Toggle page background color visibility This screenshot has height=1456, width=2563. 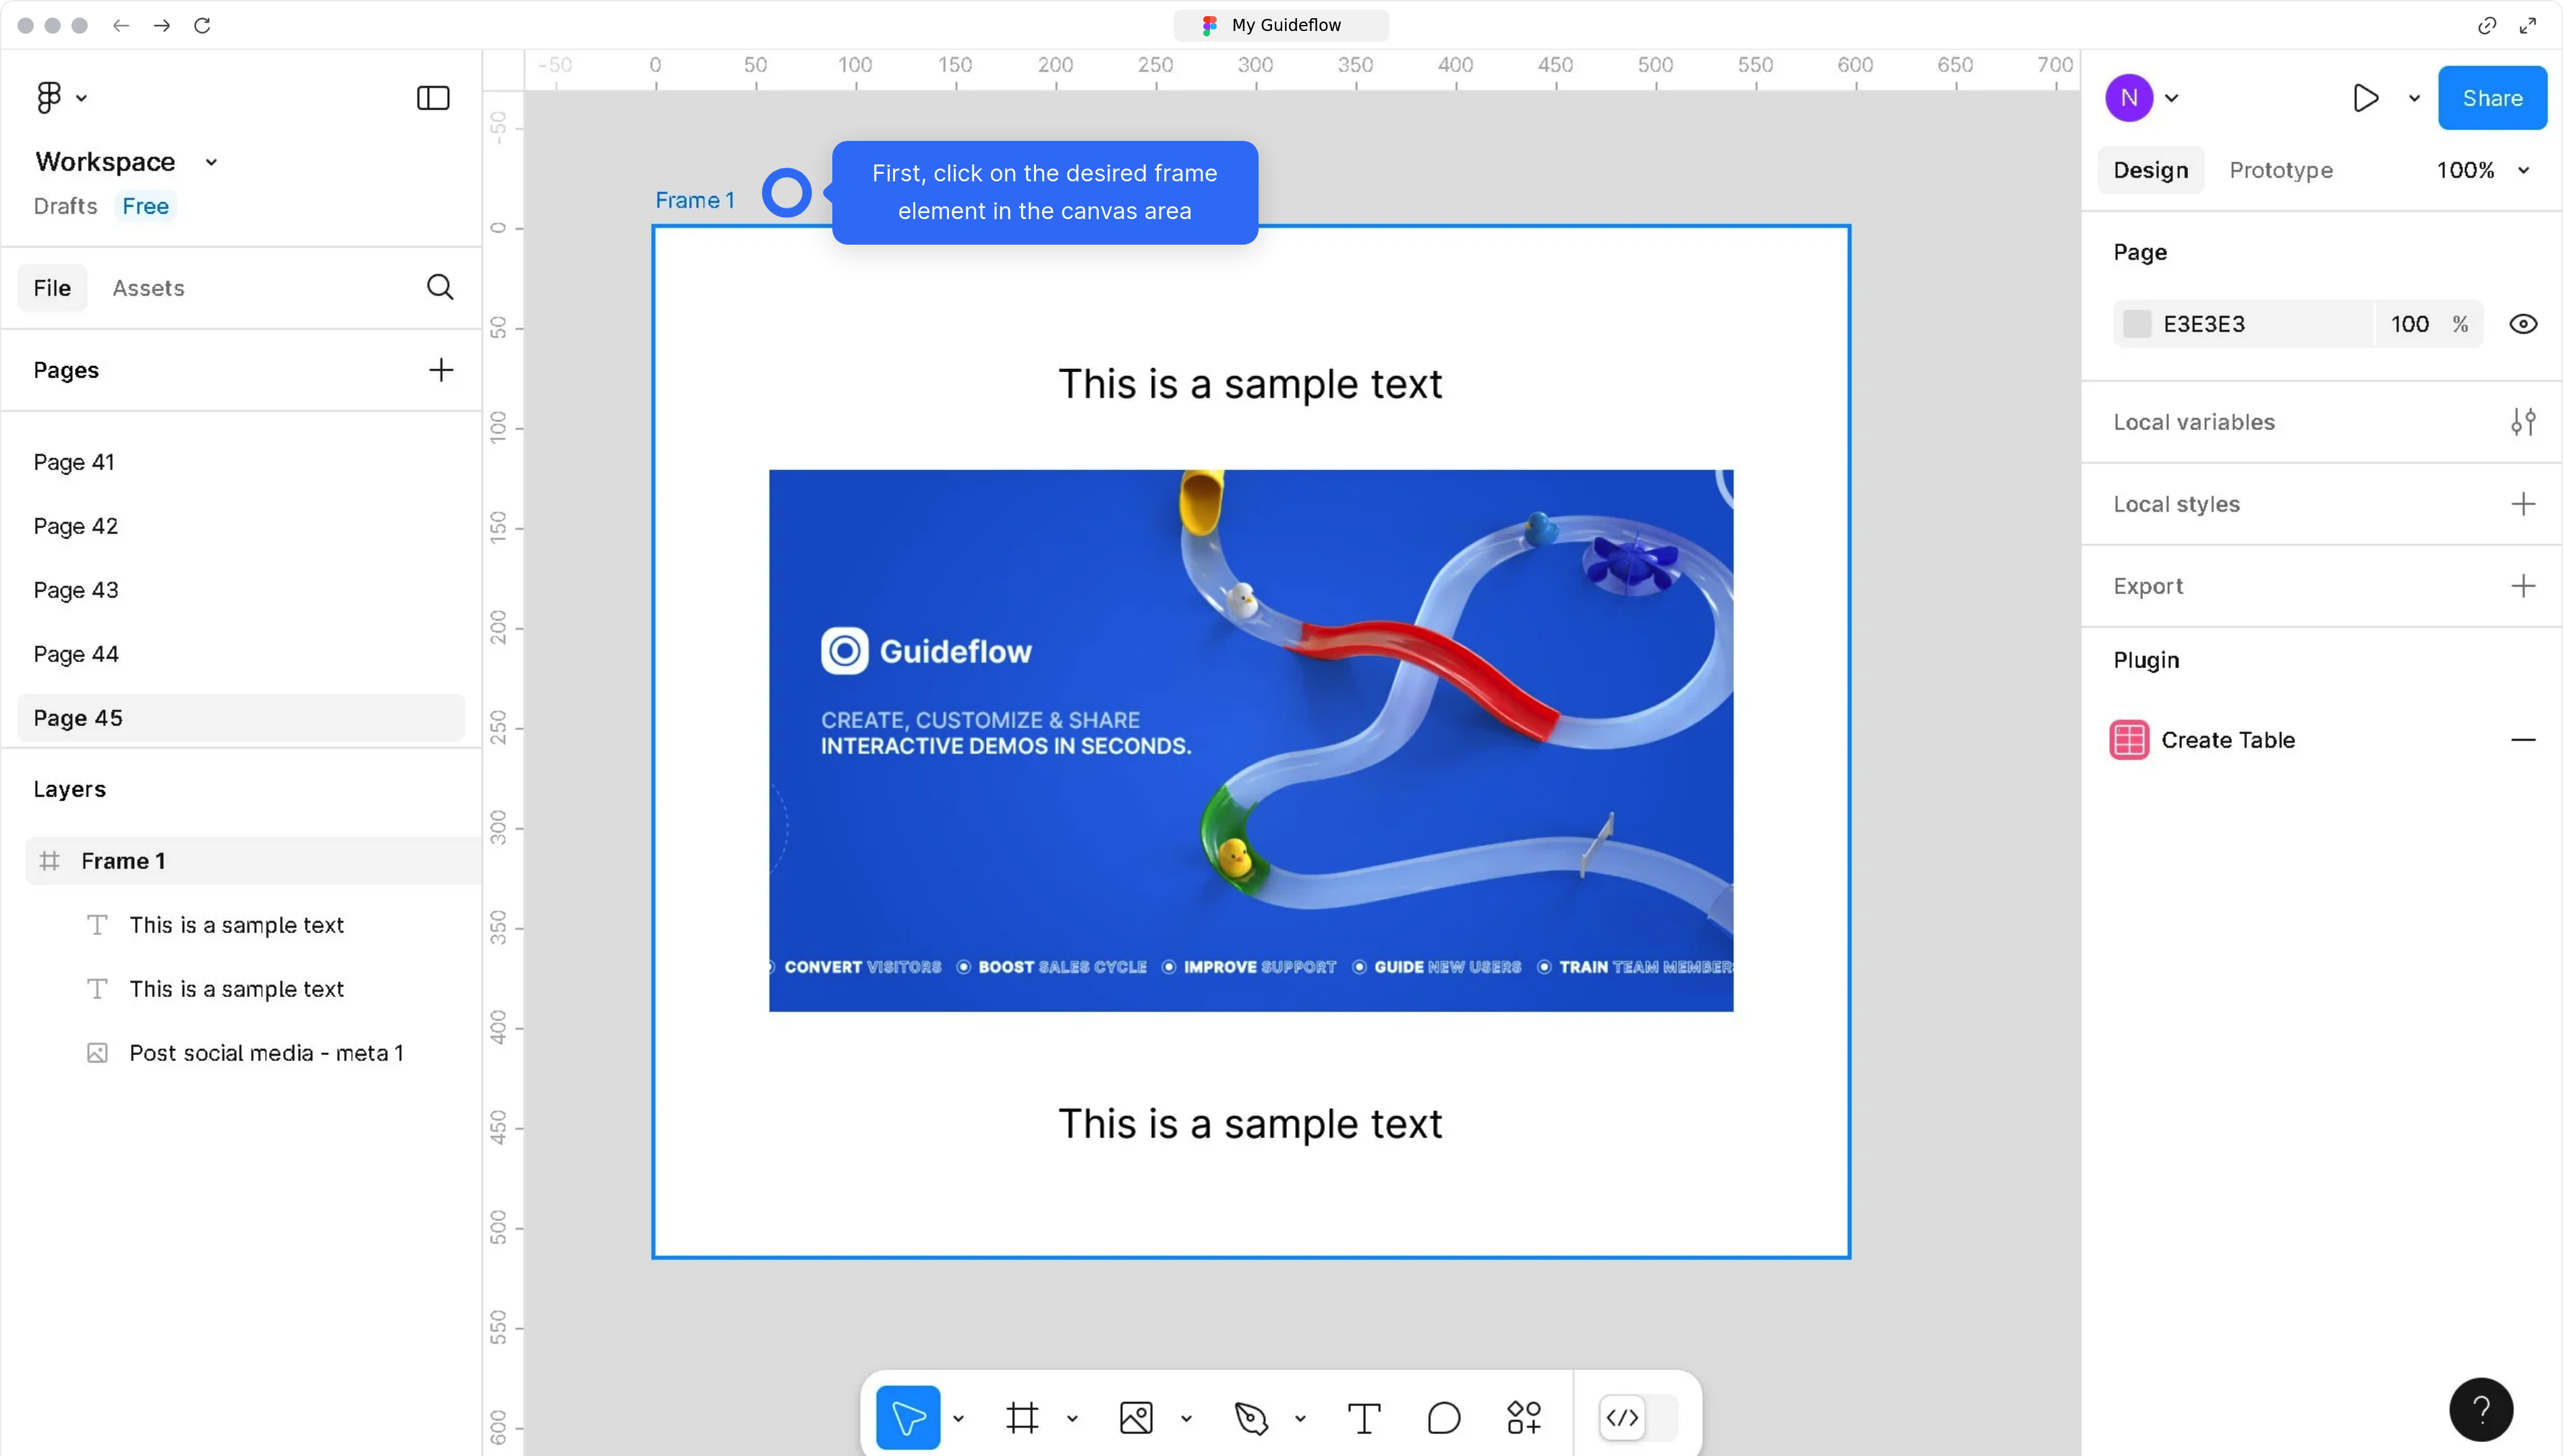pos(2524,323)
